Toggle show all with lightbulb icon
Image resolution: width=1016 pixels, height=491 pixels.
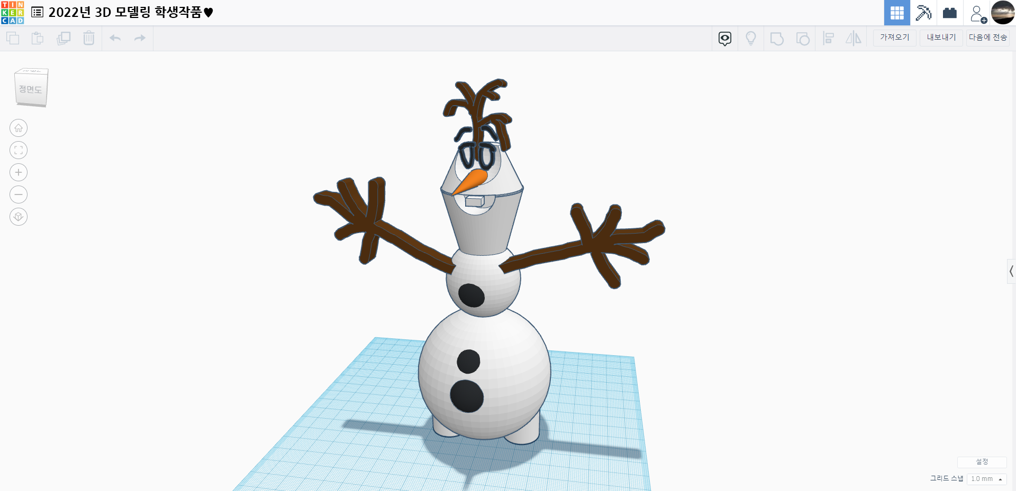click(751, 39)
